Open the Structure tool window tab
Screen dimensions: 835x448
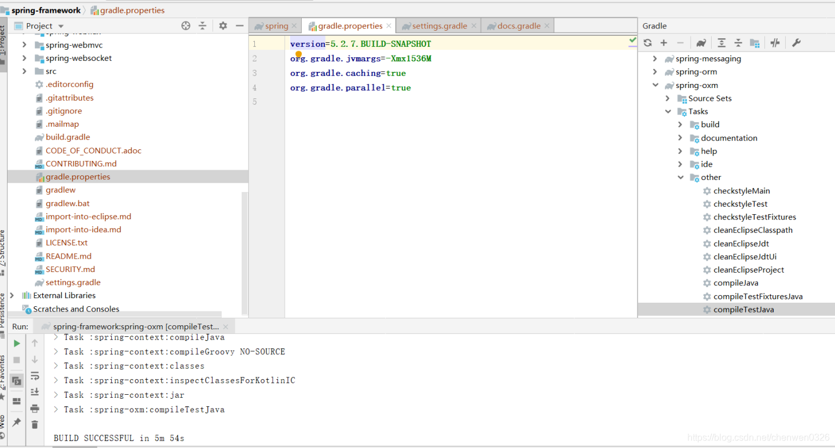pos(3,252)
